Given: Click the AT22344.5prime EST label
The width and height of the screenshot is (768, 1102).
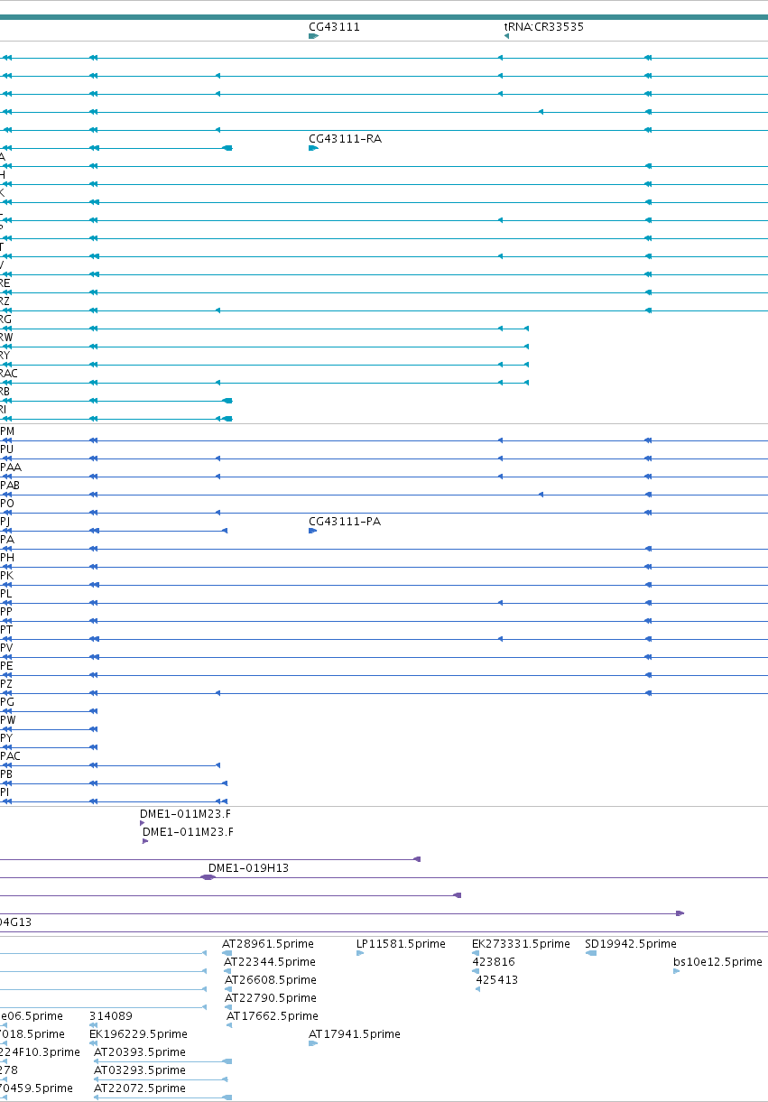Looking at the screenshot, I should (270, 962).
